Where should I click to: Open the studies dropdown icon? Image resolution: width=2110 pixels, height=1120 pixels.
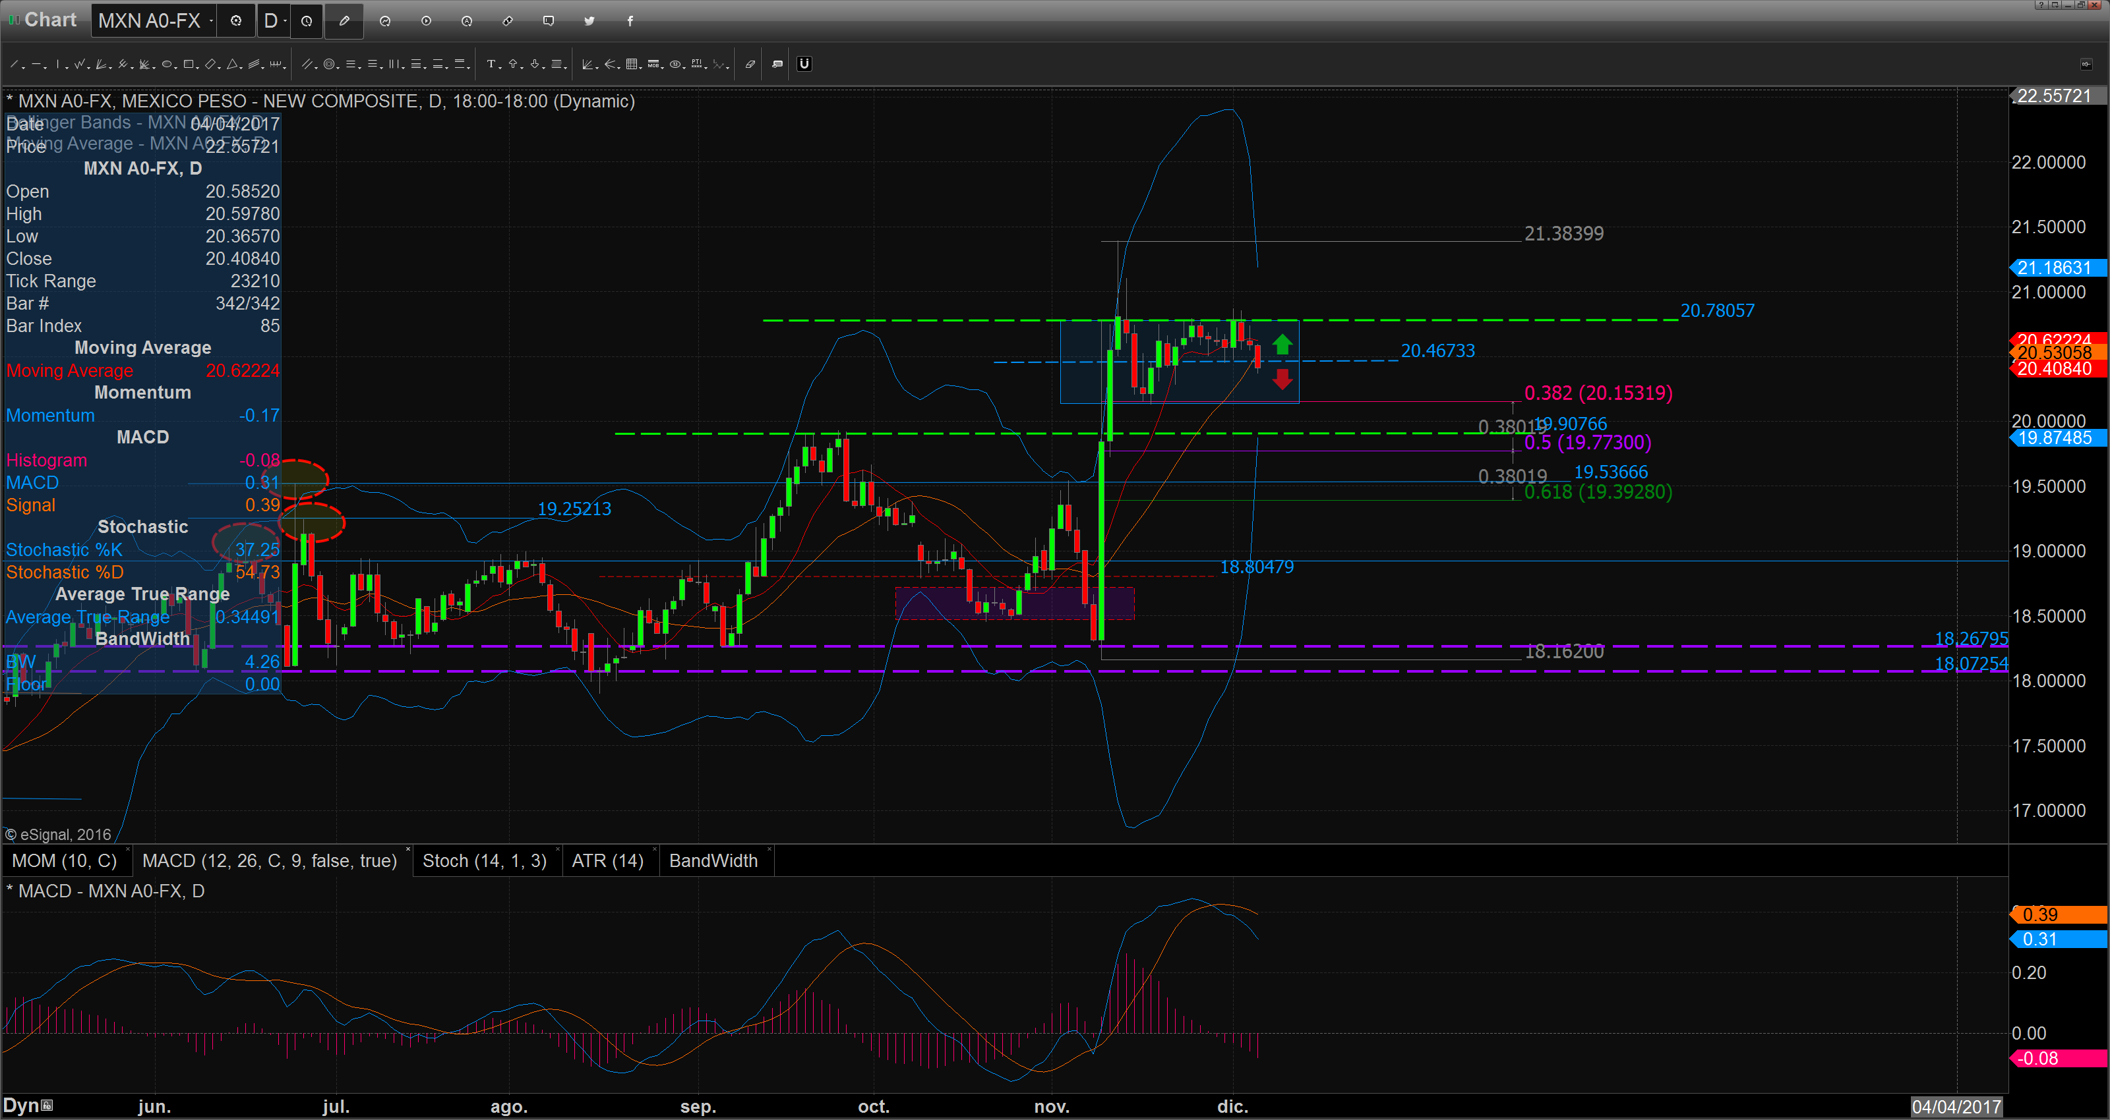click(385, 20)
